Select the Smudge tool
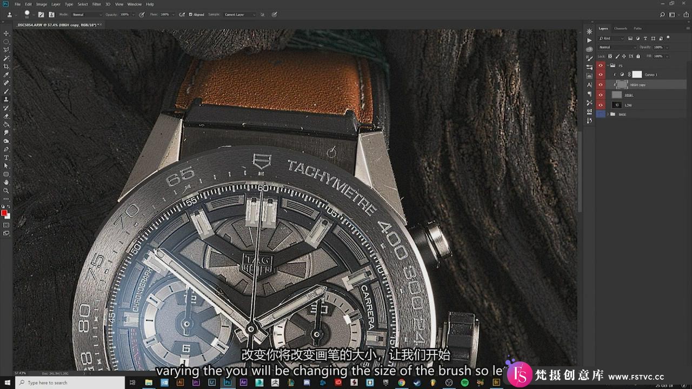The height and width of the screenshot is (389, 692). pyautogui.click(x=6, y=132)
